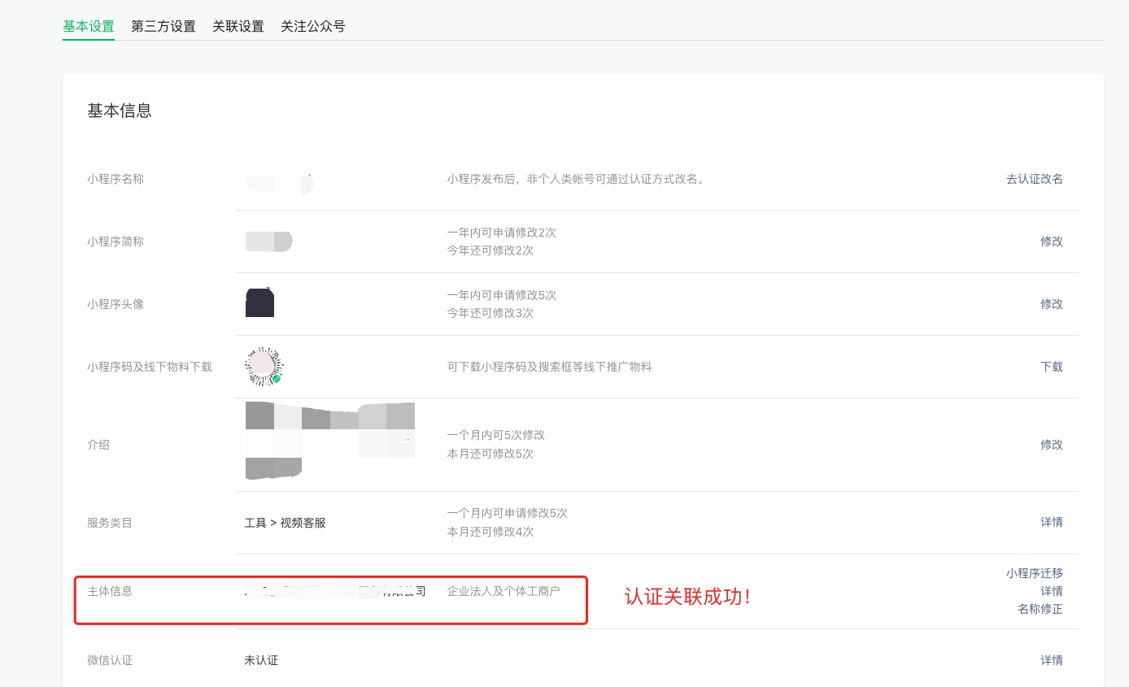Click 修改 in the 介绍 row
Screen dimensions: 1129x687
(1052, 445)
